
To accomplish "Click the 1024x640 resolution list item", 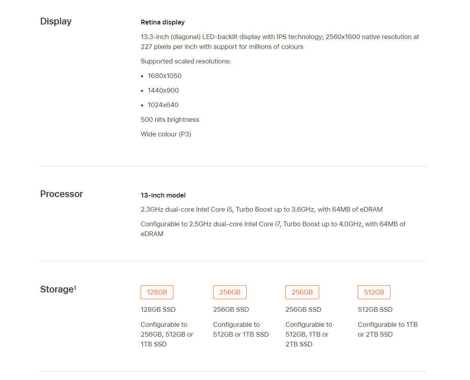I will (163, 105).
